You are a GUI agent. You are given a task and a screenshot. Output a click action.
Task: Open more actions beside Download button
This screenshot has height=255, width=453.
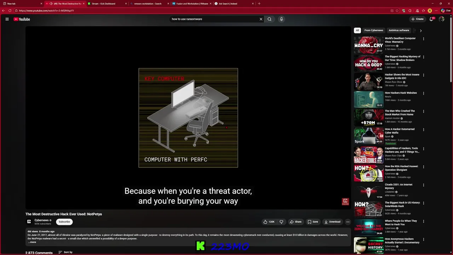pos(348,222)
